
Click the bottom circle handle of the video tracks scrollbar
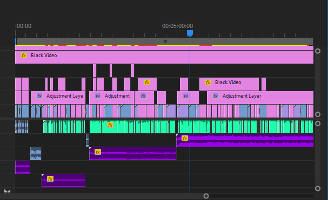(x=318, y=114)
